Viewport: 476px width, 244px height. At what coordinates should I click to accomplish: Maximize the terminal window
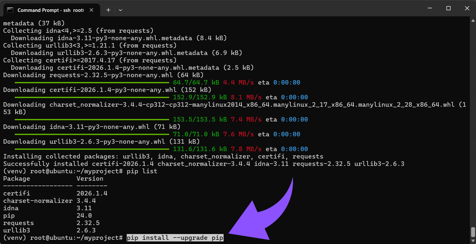[x=448, y=8]
